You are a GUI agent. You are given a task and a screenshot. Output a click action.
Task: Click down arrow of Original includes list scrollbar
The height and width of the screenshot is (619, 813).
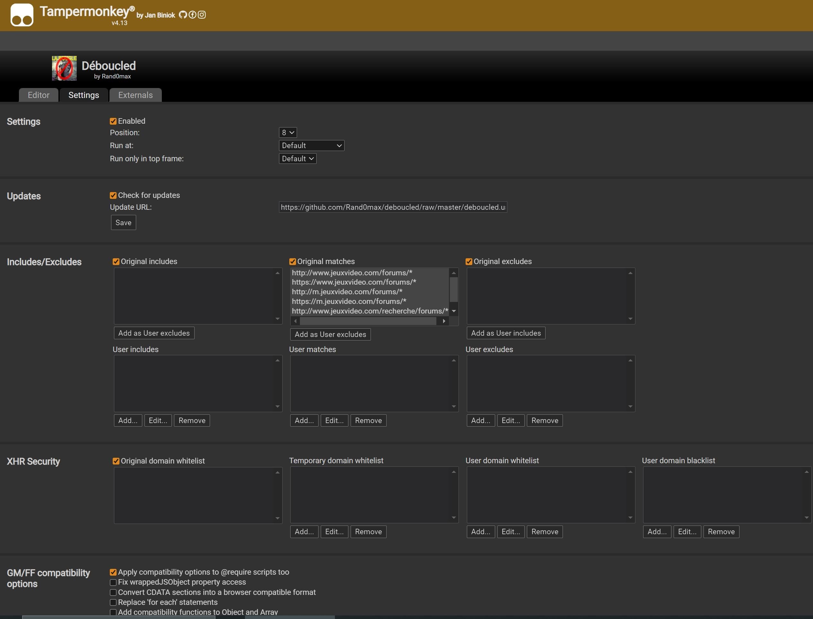pyautogui.click(x=278, y=319)
